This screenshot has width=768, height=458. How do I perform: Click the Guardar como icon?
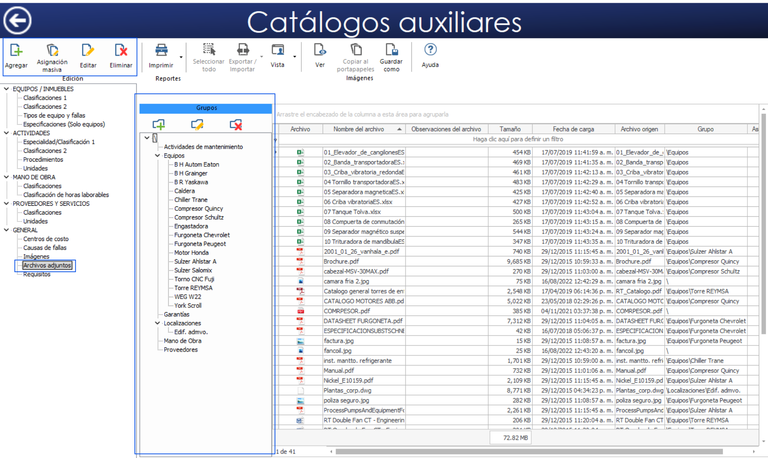391,50
